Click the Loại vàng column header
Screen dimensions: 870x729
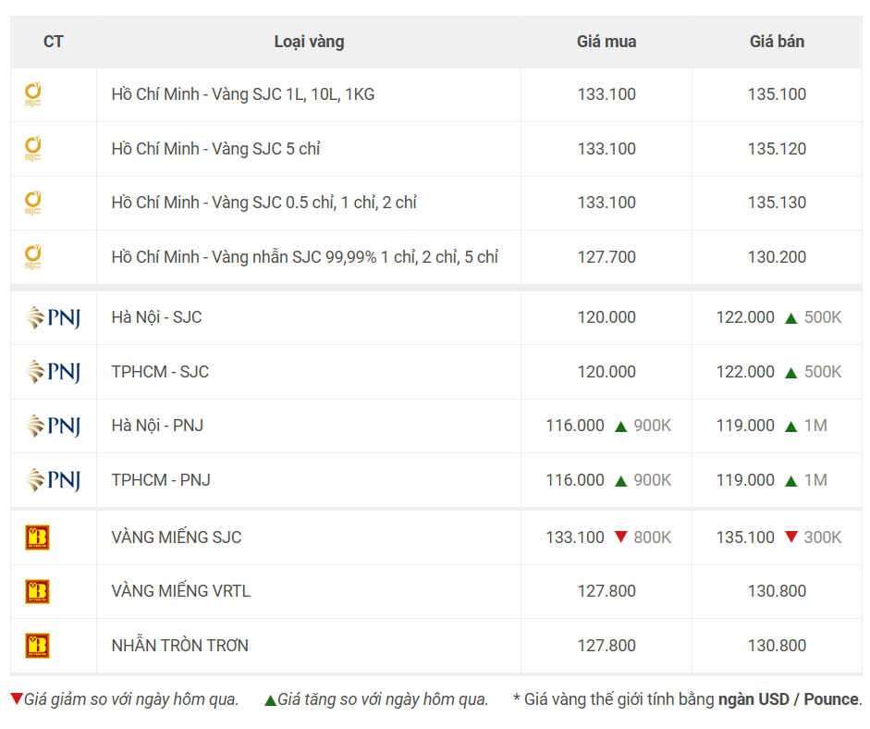coord(309,42)
